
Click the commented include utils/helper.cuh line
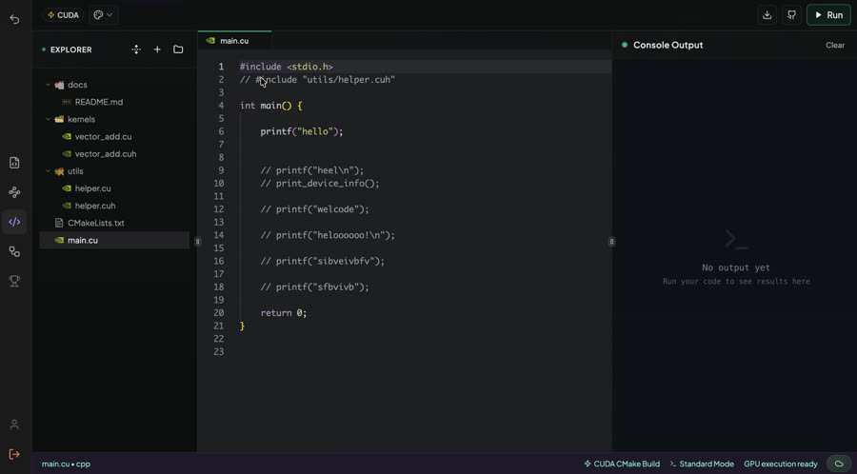(x=317, y=80)
